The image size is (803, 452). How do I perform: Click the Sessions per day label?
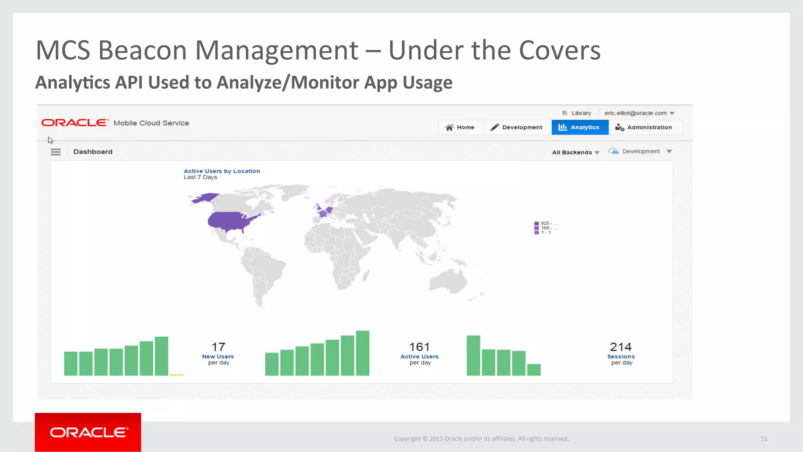coord(621,359)
